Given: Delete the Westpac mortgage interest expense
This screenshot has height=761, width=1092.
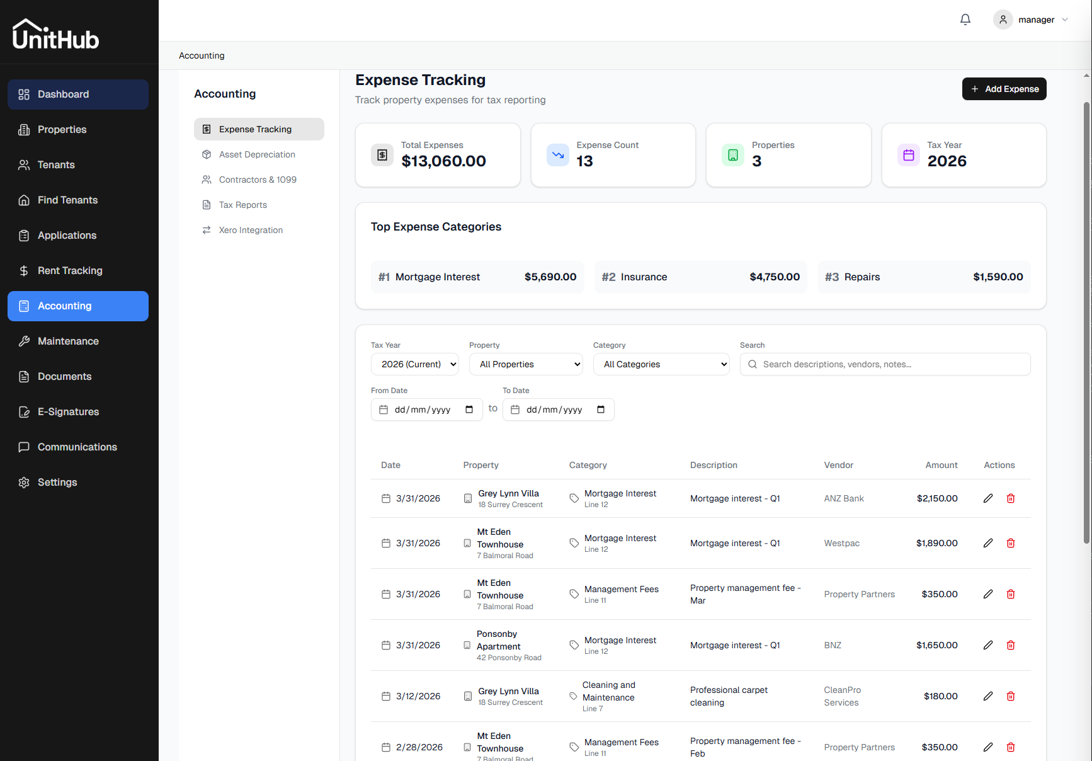Looking at the screenshot, I should pos(1011,543).
